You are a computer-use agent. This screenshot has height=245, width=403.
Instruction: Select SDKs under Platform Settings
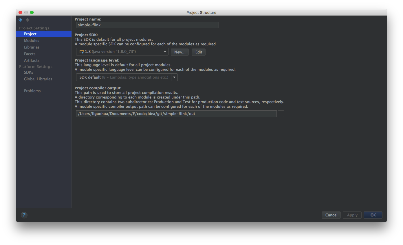pos(28,72)
